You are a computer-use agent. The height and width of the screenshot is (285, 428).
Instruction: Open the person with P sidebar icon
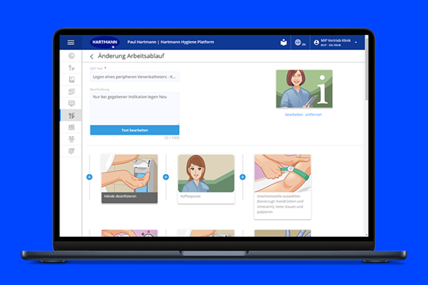coord(71,67)
